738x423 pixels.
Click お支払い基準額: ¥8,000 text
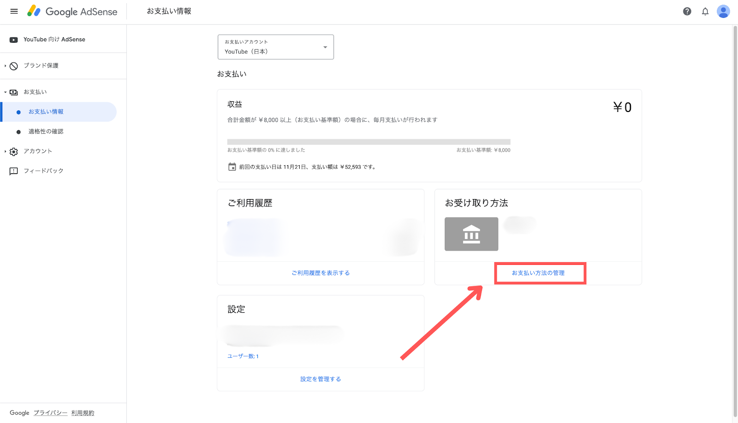(x=483, y=150)
